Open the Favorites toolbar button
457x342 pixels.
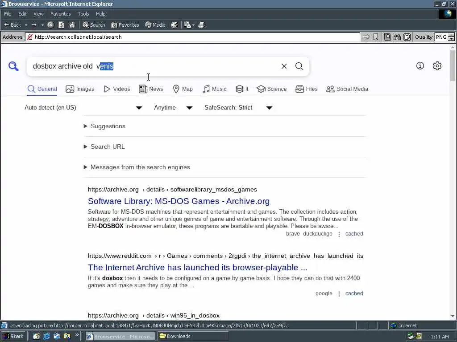(x=125, y=25)
